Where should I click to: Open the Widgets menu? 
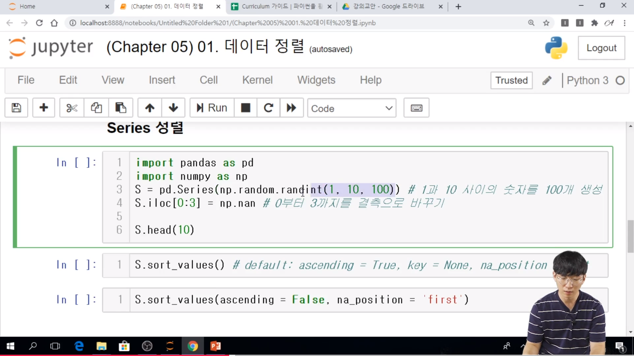(x=316, y=80)
